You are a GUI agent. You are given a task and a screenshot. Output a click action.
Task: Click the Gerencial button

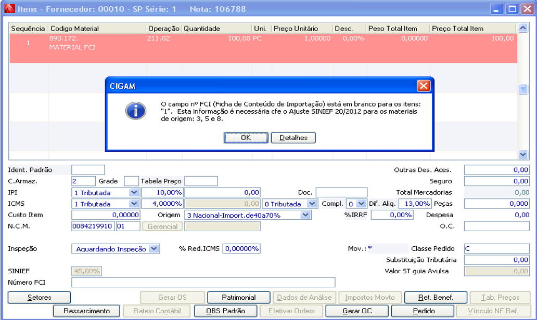point(162,226)
